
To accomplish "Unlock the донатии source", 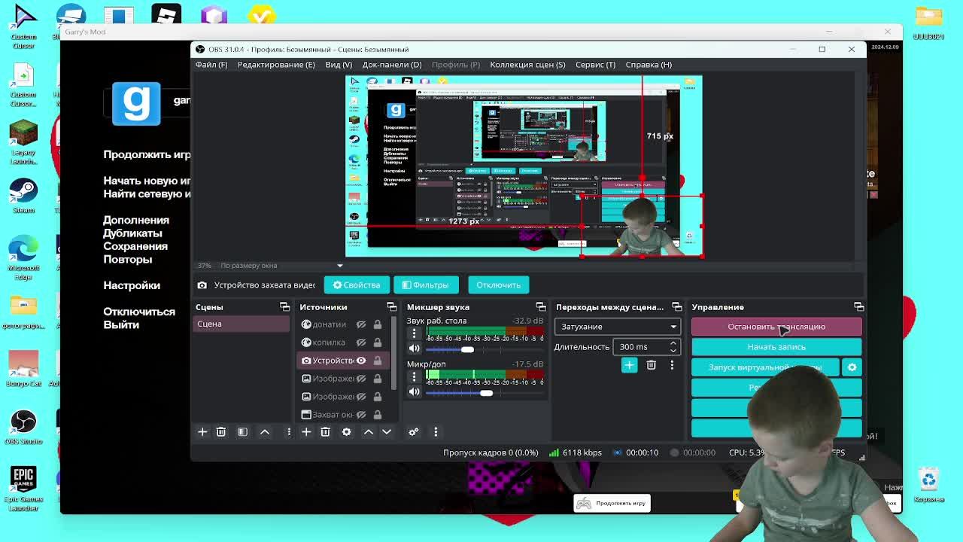I will pyautogui.click(x=378, y=324).
